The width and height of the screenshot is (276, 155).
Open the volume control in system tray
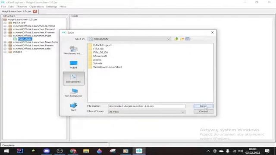click(x=241, y=151)
